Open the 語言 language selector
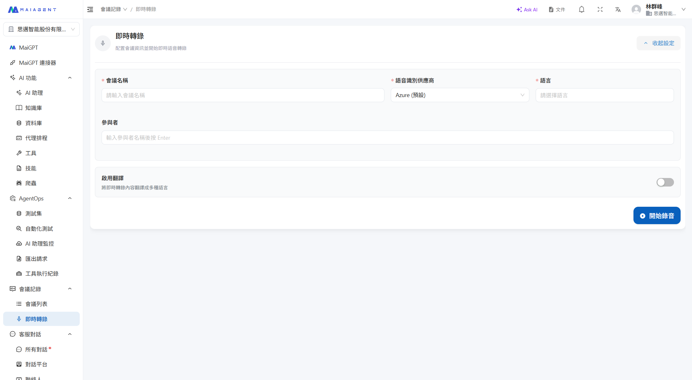692x380 pixels. (604, 95)
